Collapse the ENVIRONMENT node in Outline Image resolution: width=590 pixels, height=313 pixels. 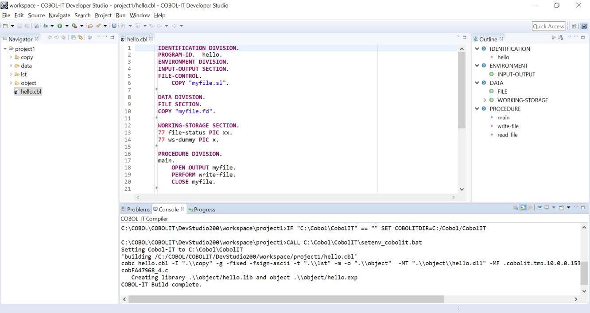[477, 65]
